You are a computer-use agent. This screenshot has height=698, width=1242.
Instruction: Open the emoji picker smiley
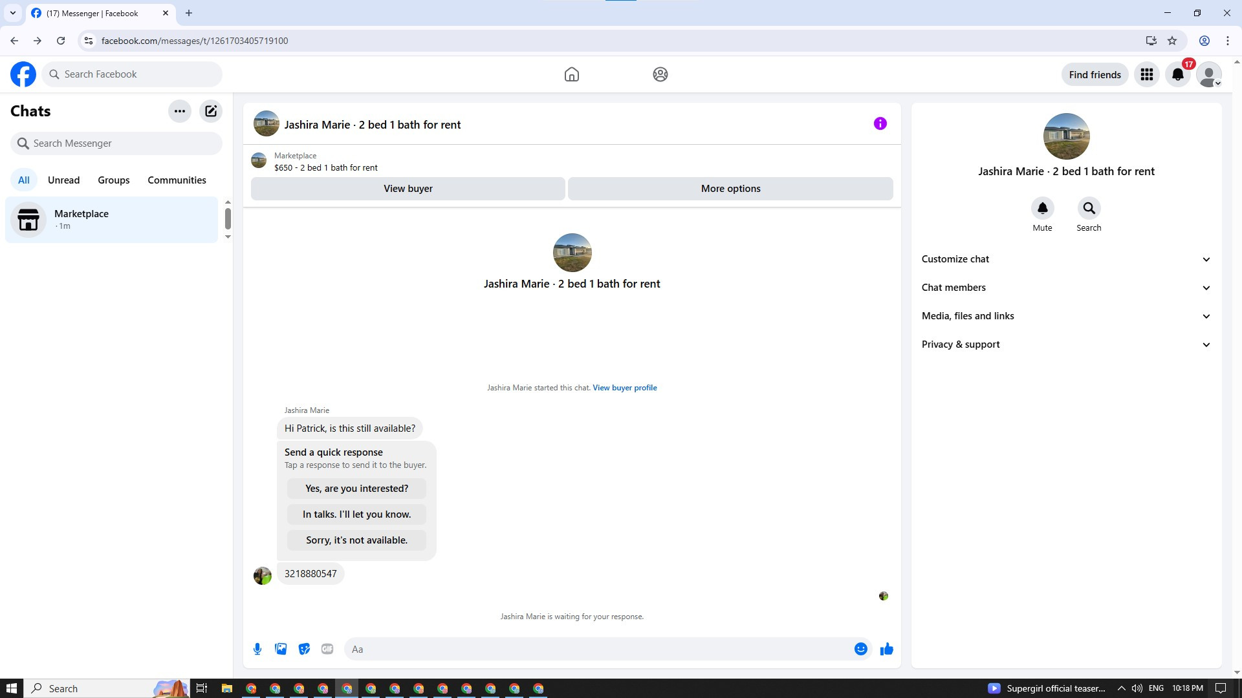click(x=860, y=649)
